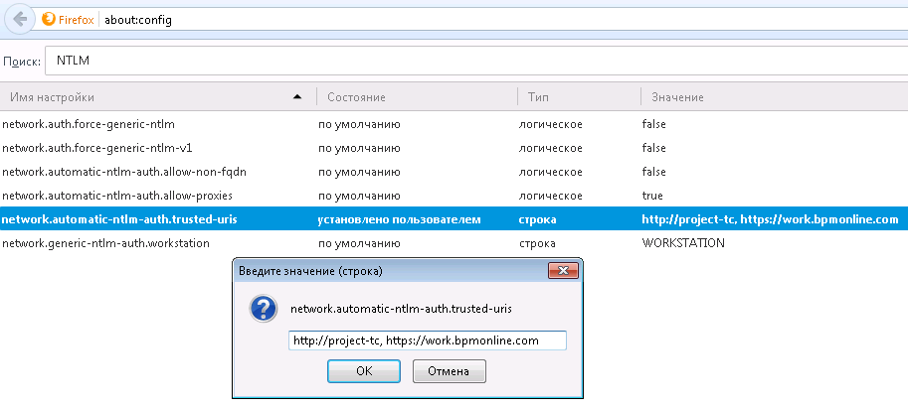Screen dimensions: 908x409
Task: Click the Отмена button
Action: point(449,371)
